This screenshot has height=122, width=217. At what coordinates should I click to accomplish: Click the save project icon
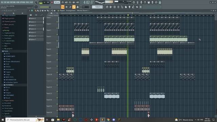click(x=149, y=2)
